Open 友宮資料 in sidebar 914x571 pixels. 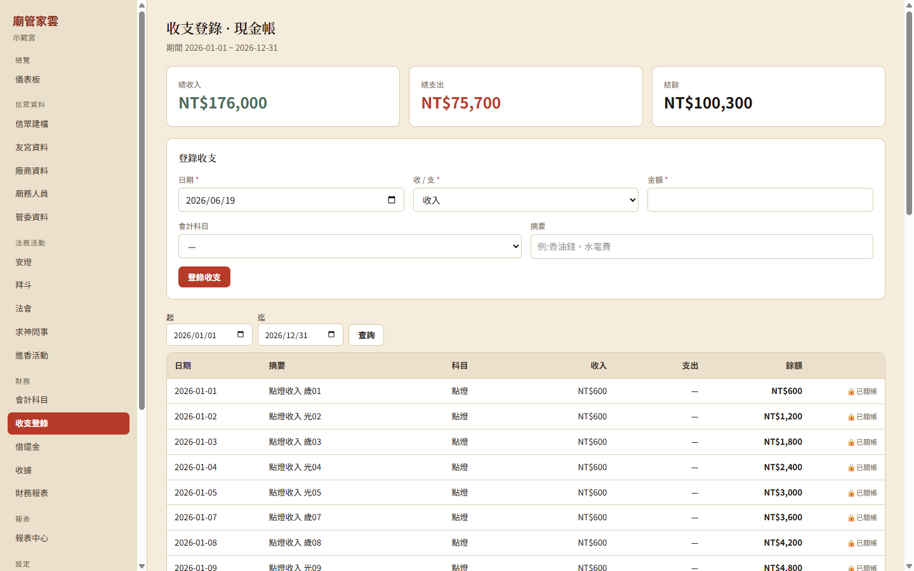click(x=69, y=147)
